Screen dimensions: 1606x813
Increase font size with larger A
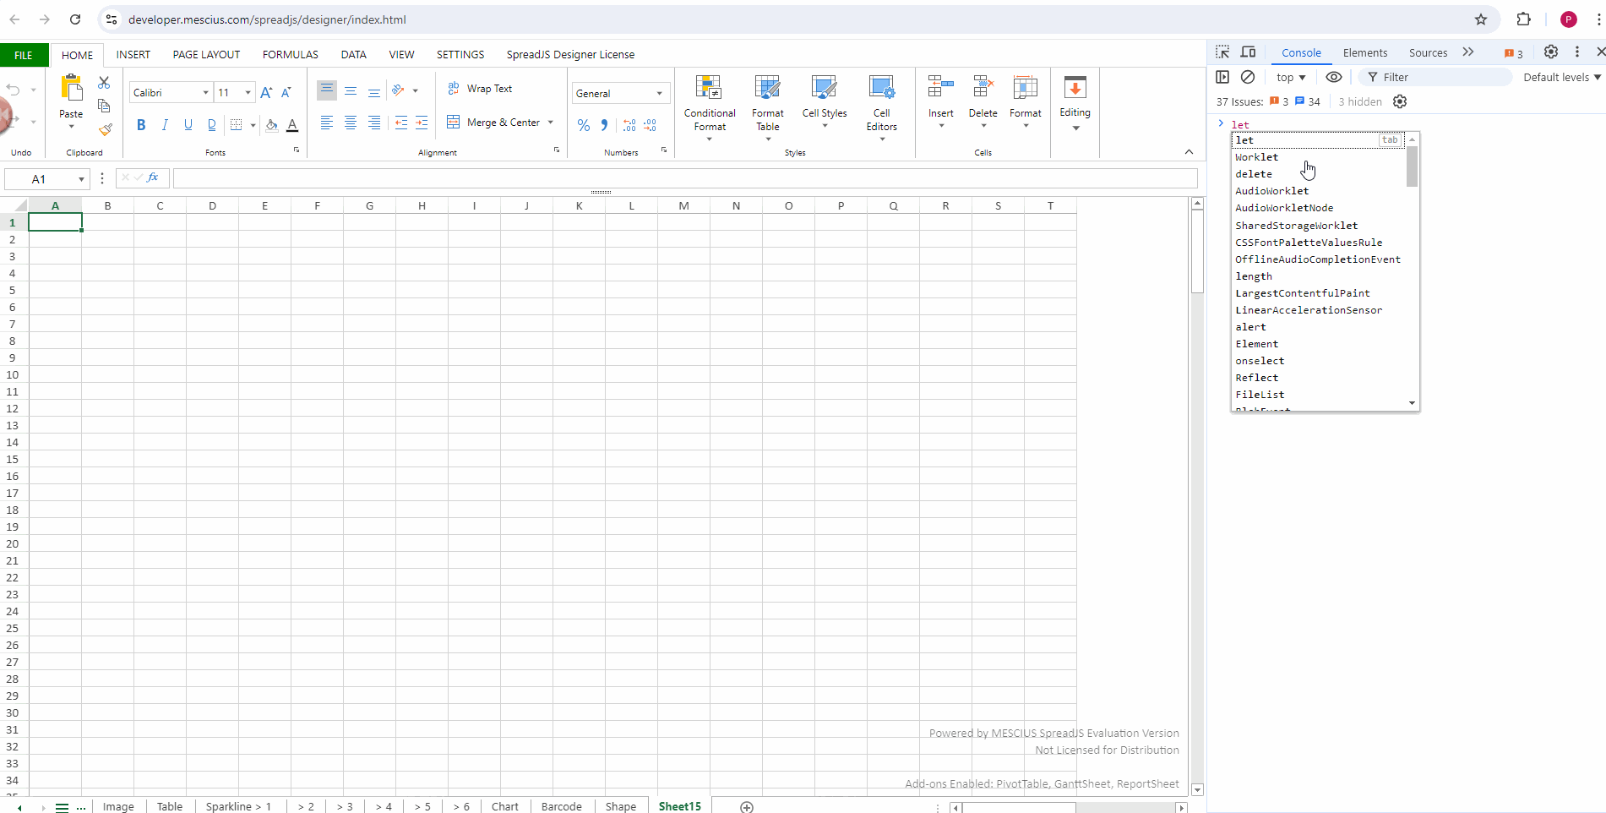[266, 93]
